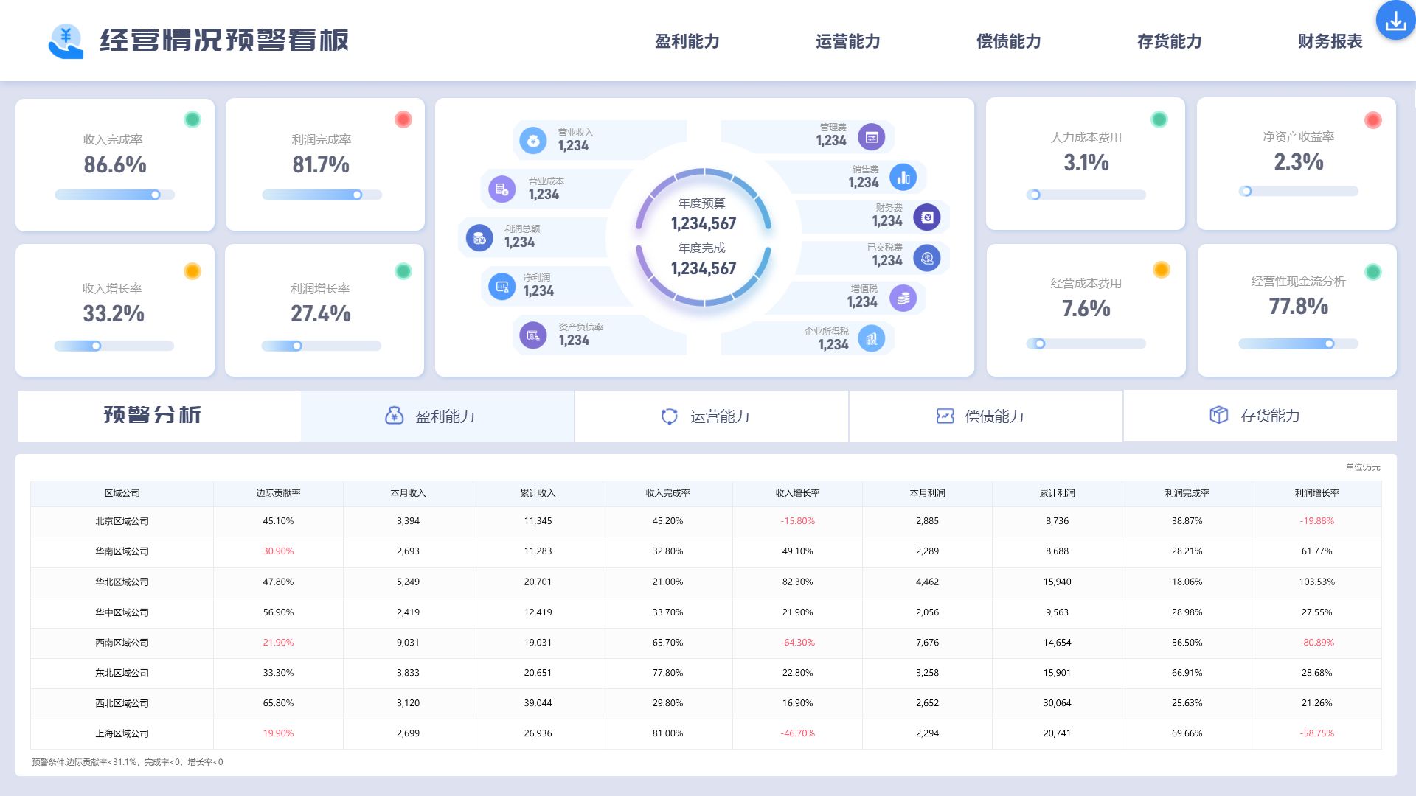Screen dimensions: 1416x796
Task: Click the 资产负债率 purple icon
Action: coord(532,335)
